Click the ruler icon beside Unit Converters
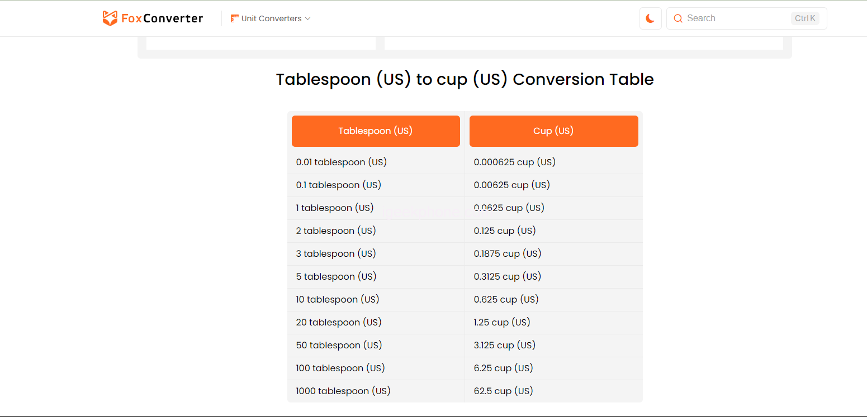Image resolution: width=867 pixels, height=417 pixels. pyautogui.click(x=235, y=18)
